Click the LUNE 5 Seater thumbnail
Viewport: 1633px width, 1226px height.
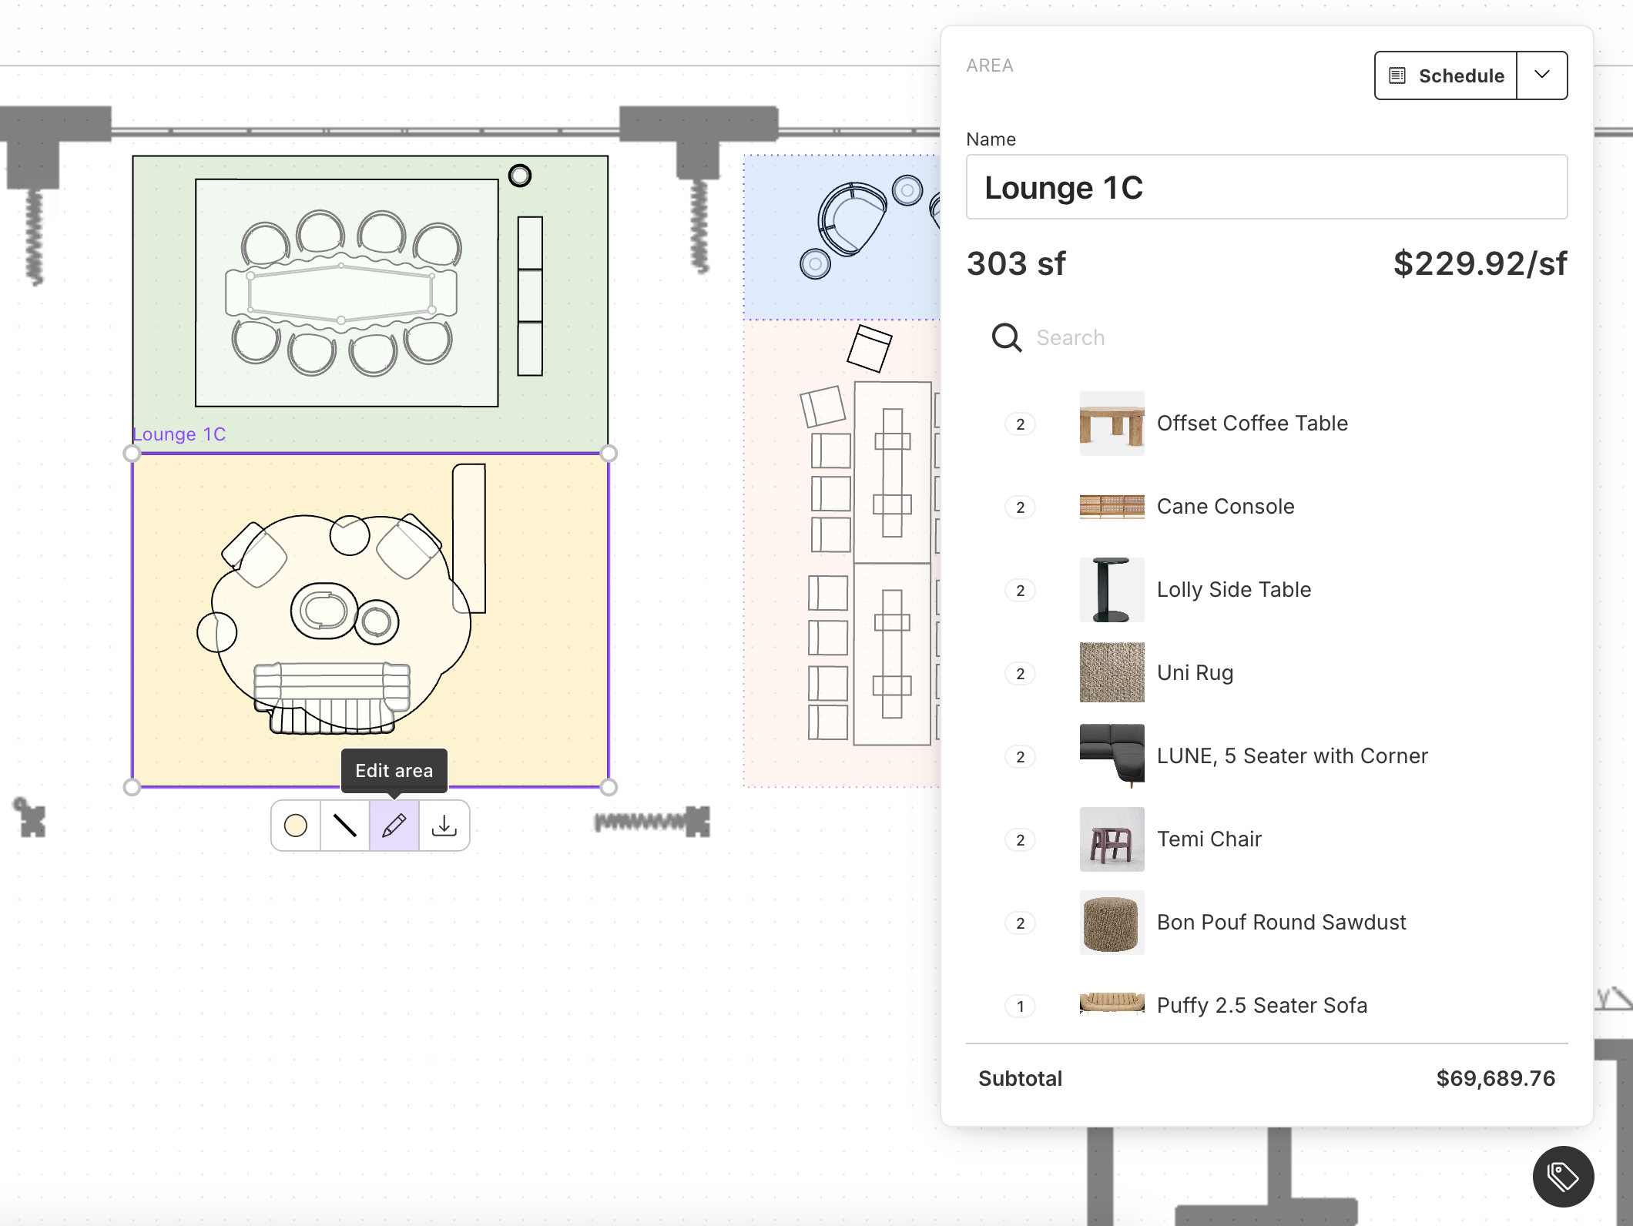1112,756
